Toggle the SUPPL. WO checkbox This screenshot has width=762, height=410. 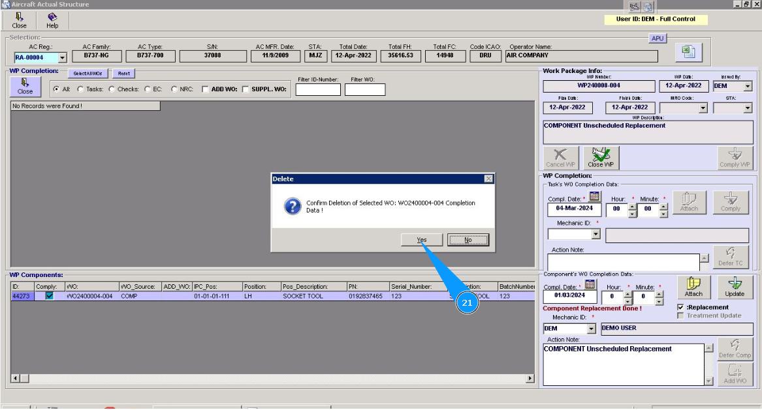(x=246, y=89)
